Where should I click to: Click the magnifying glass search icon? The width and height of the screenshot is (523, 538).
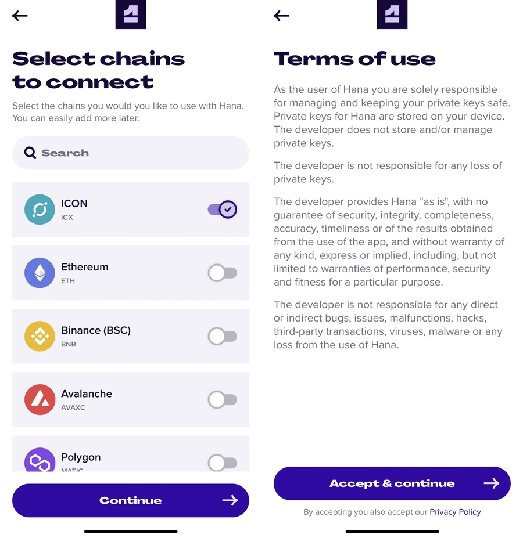(x=30, y=153)
